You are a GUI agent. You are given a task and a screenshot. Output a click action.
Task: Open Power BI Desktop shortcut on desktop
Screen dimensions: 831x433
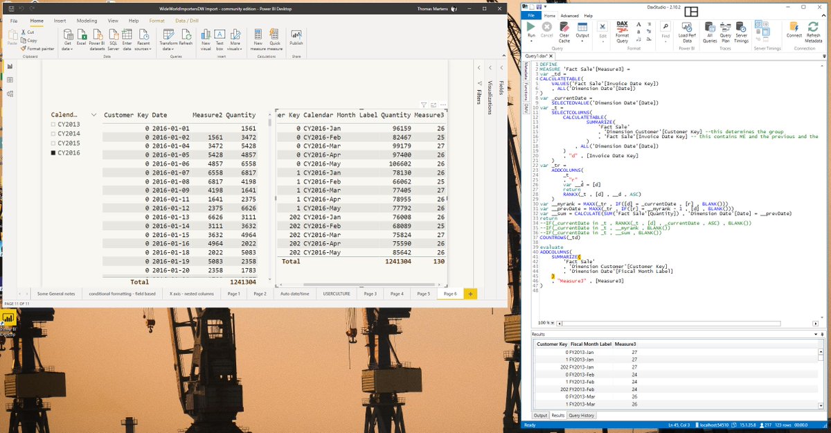click(9, 324)
